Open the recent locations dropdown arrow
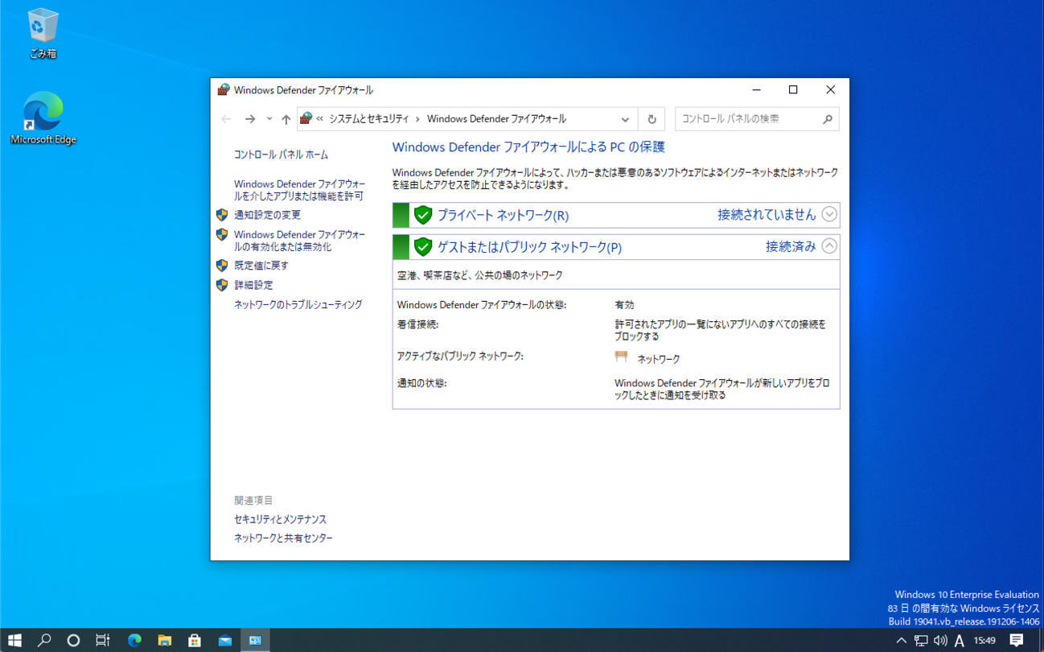Image resolution: width=1044 pixels, height=652 pixels. [x=269, y=119]
